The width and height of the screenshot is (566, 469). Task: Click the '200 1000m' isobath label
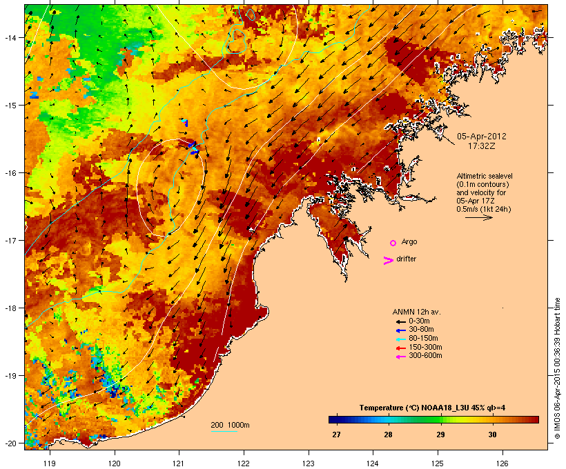click(x=230, y=425)
